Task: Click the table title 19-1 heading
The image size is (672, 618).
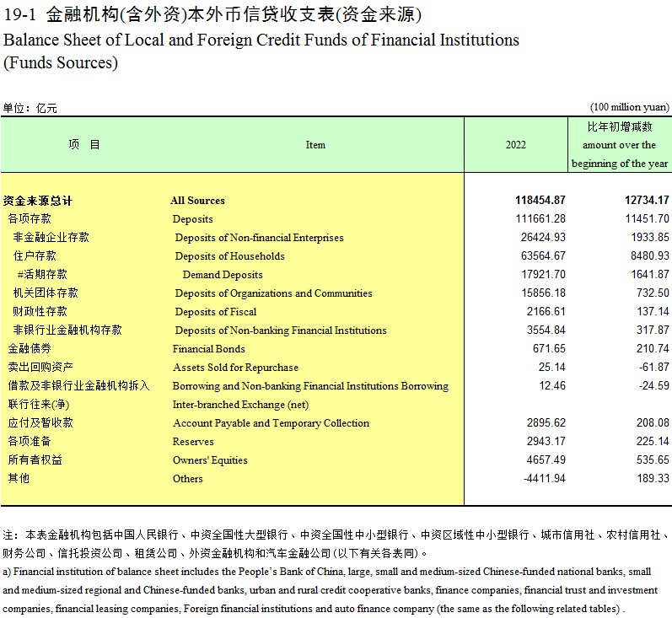Action: [212, 15]
